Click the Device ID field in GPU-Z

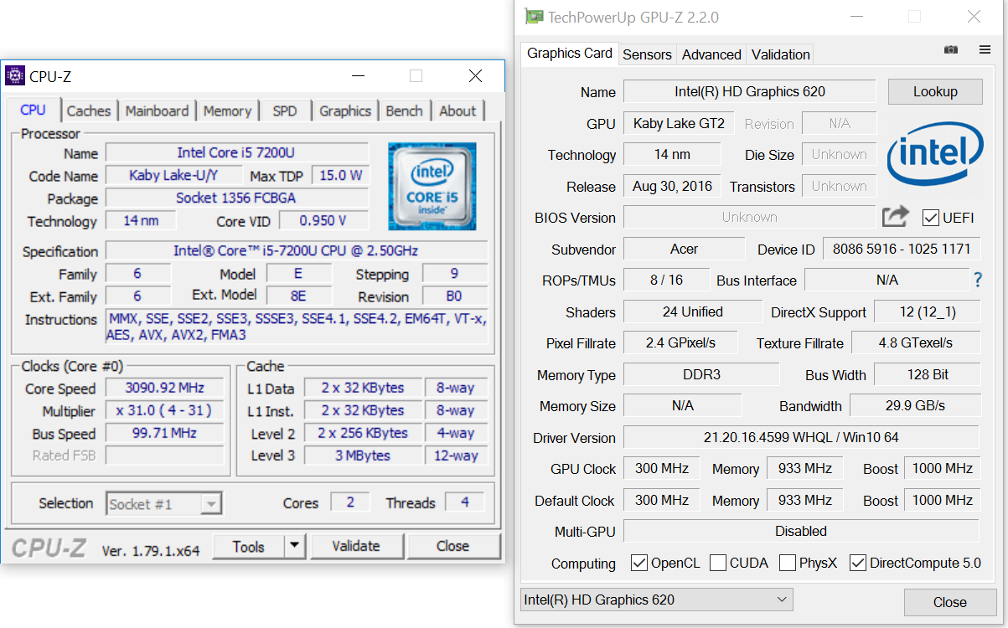[902, 249]
